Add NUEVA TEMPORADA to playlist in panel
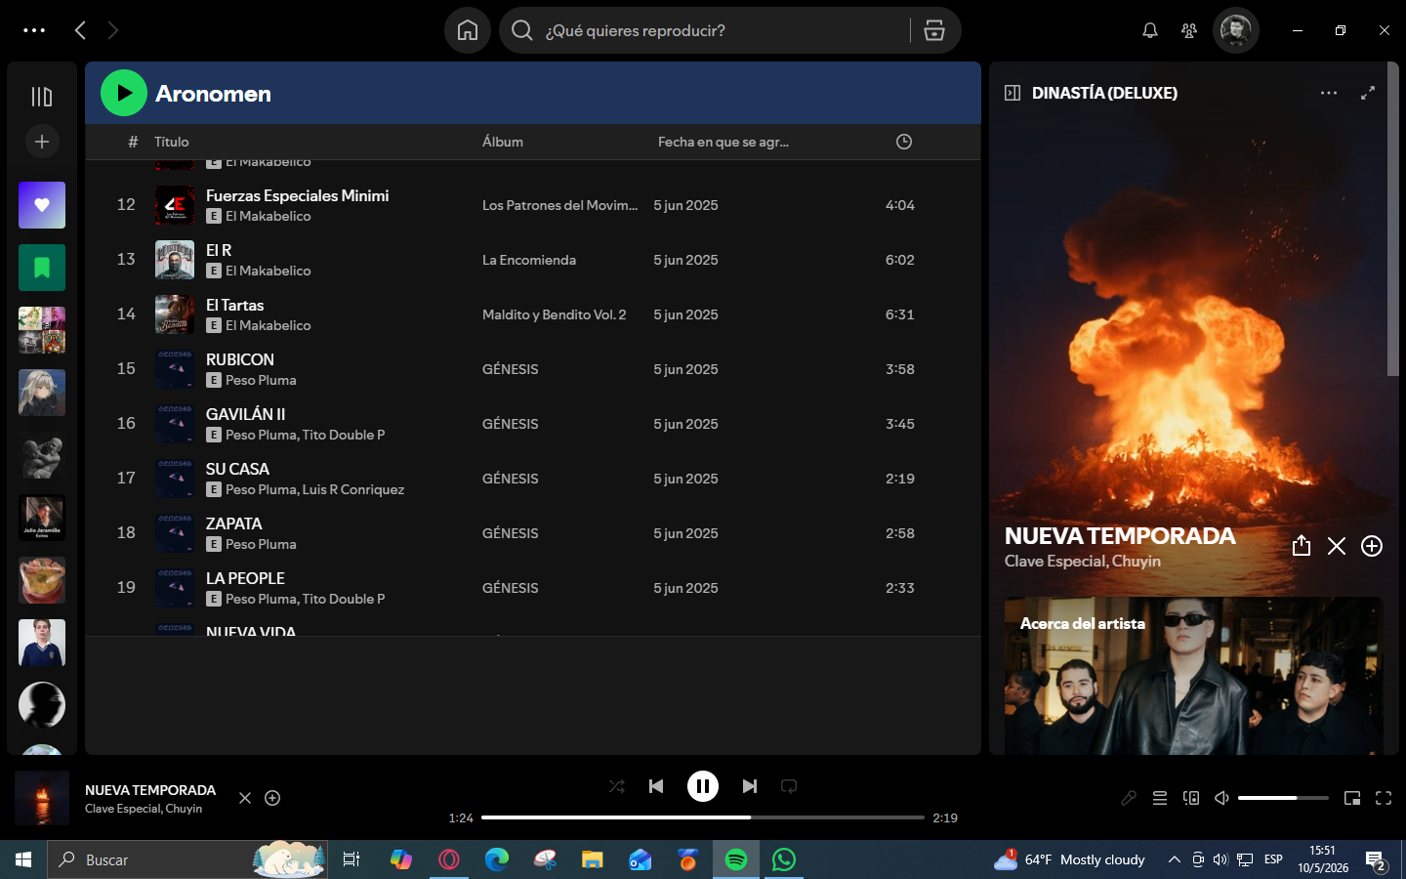 [x=1372, y=546]
